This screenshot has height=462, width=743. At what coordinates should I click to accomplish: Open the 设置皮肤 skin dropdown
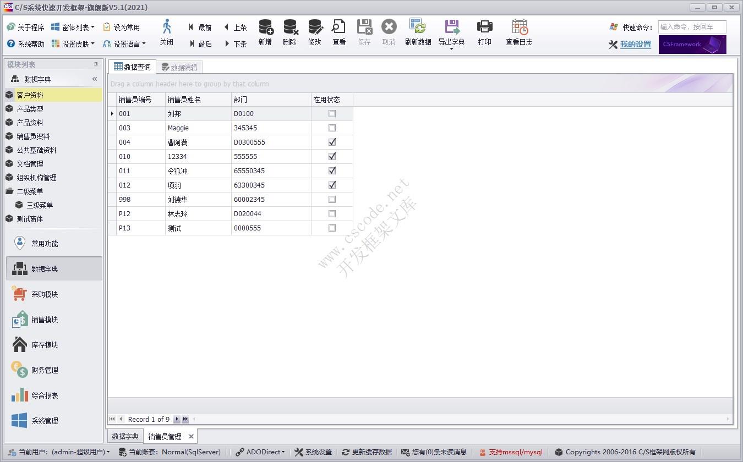point(76,43)
